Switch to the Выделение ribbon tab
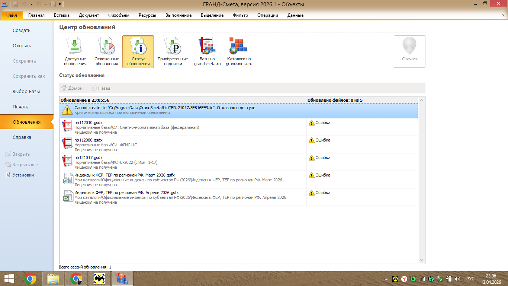Viewport: 508px width, 286px height. tap(212, 15)
